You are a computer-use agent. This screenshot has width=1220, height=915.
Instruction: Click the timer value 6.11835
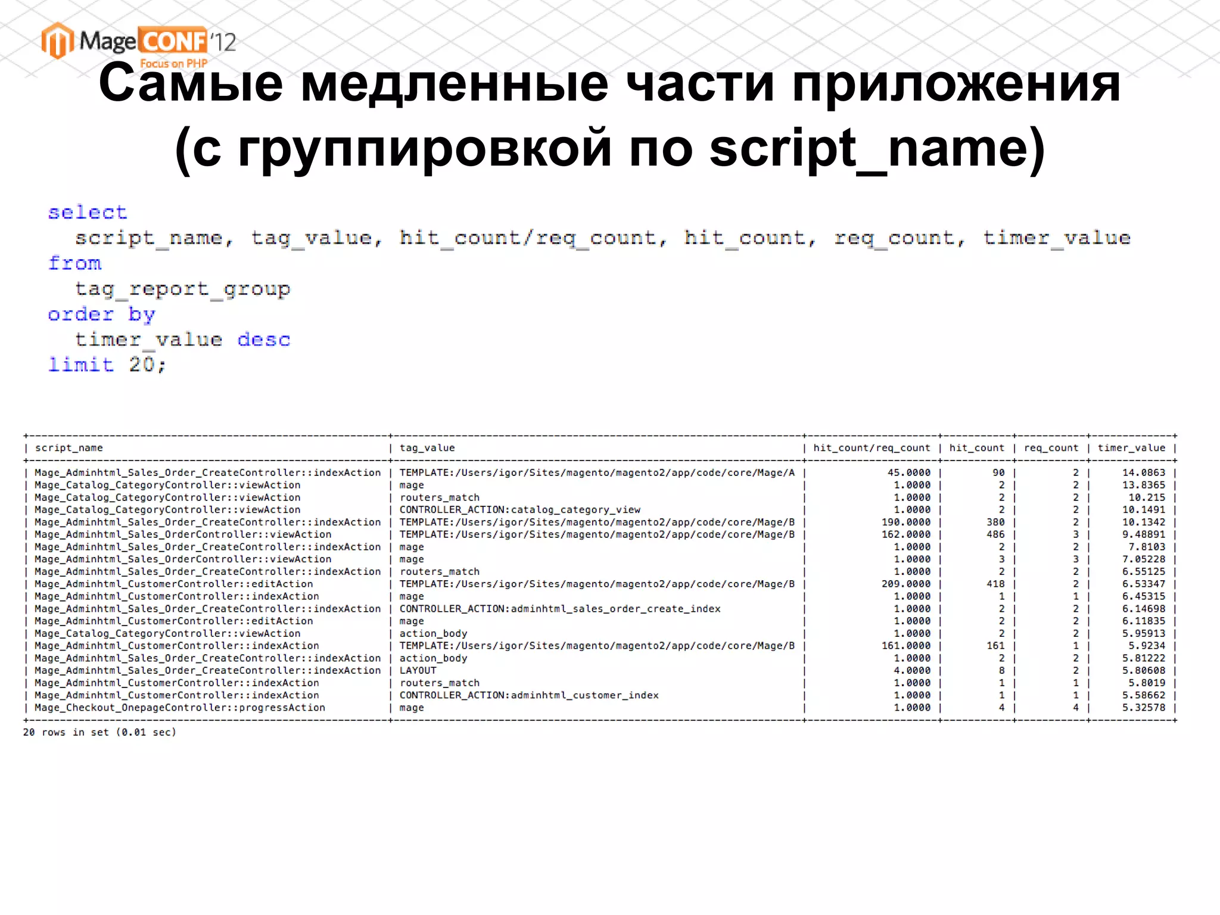pyautogui.click(x=1144, y=621)
